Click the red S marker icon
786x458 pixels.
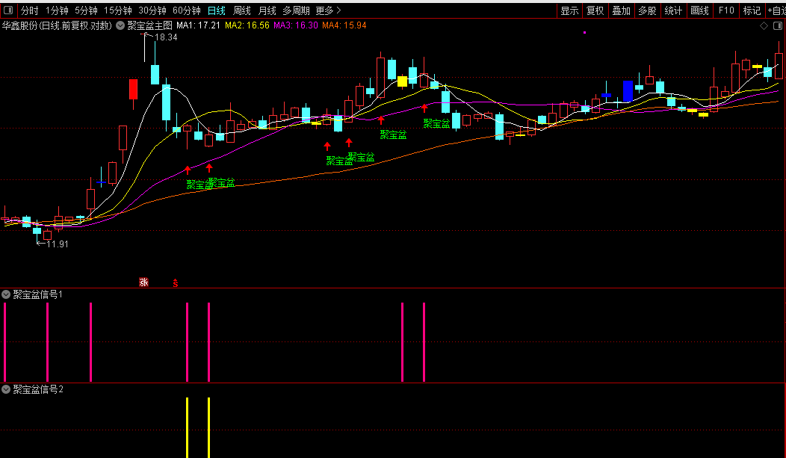pos(176,283)
